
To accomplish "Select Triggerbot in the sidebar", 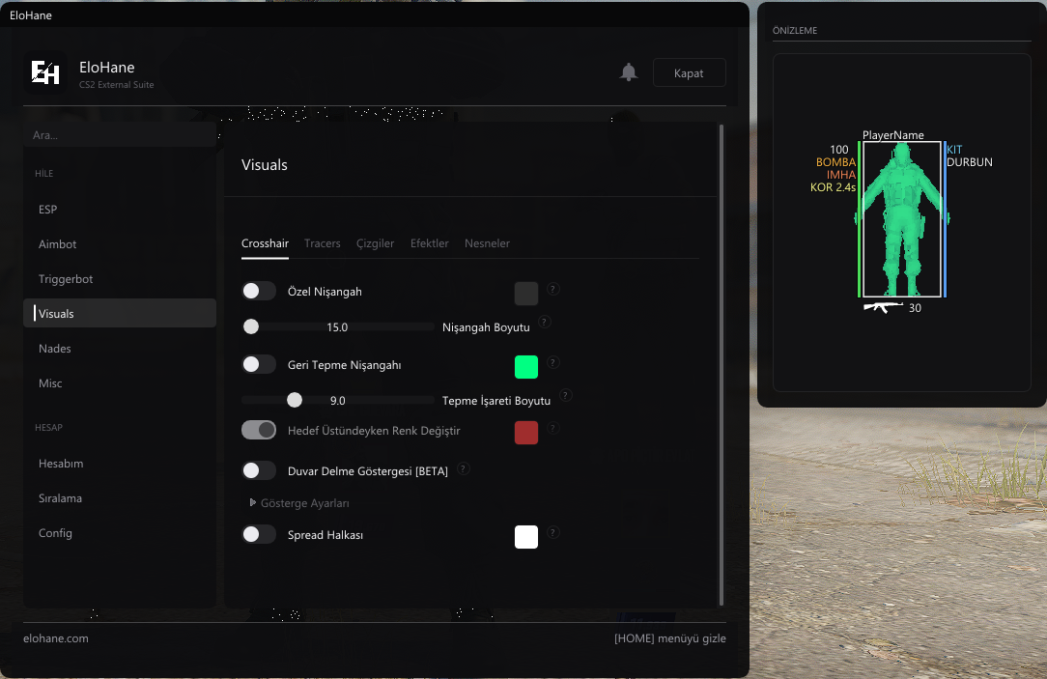I will tap(120, 279).
